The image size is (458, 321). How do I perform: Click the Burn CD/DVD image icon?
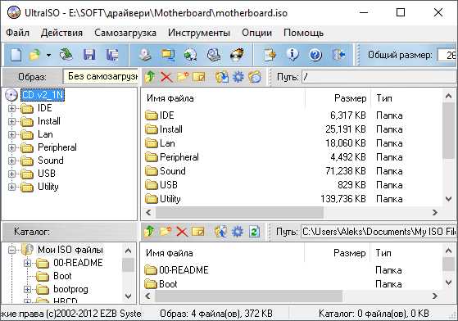point(237,55)
